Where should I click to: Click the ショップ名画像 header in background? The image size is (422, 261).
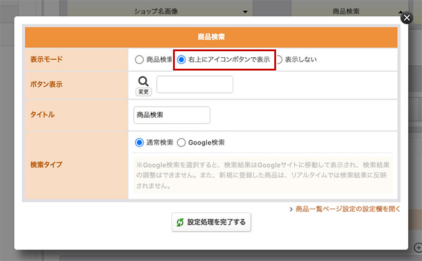[x=156, y=11]
